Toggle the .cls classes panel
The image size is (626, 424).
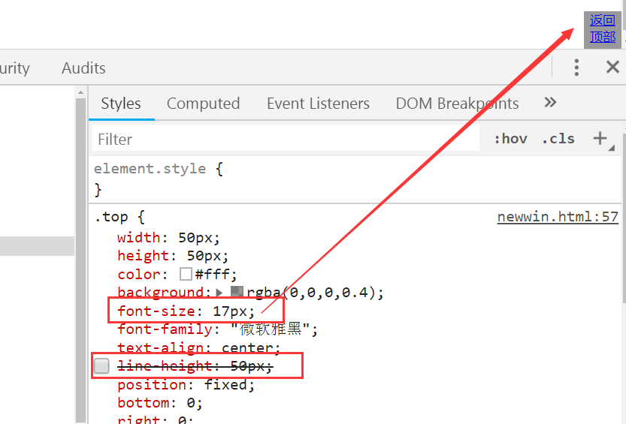tap(558, 139)
